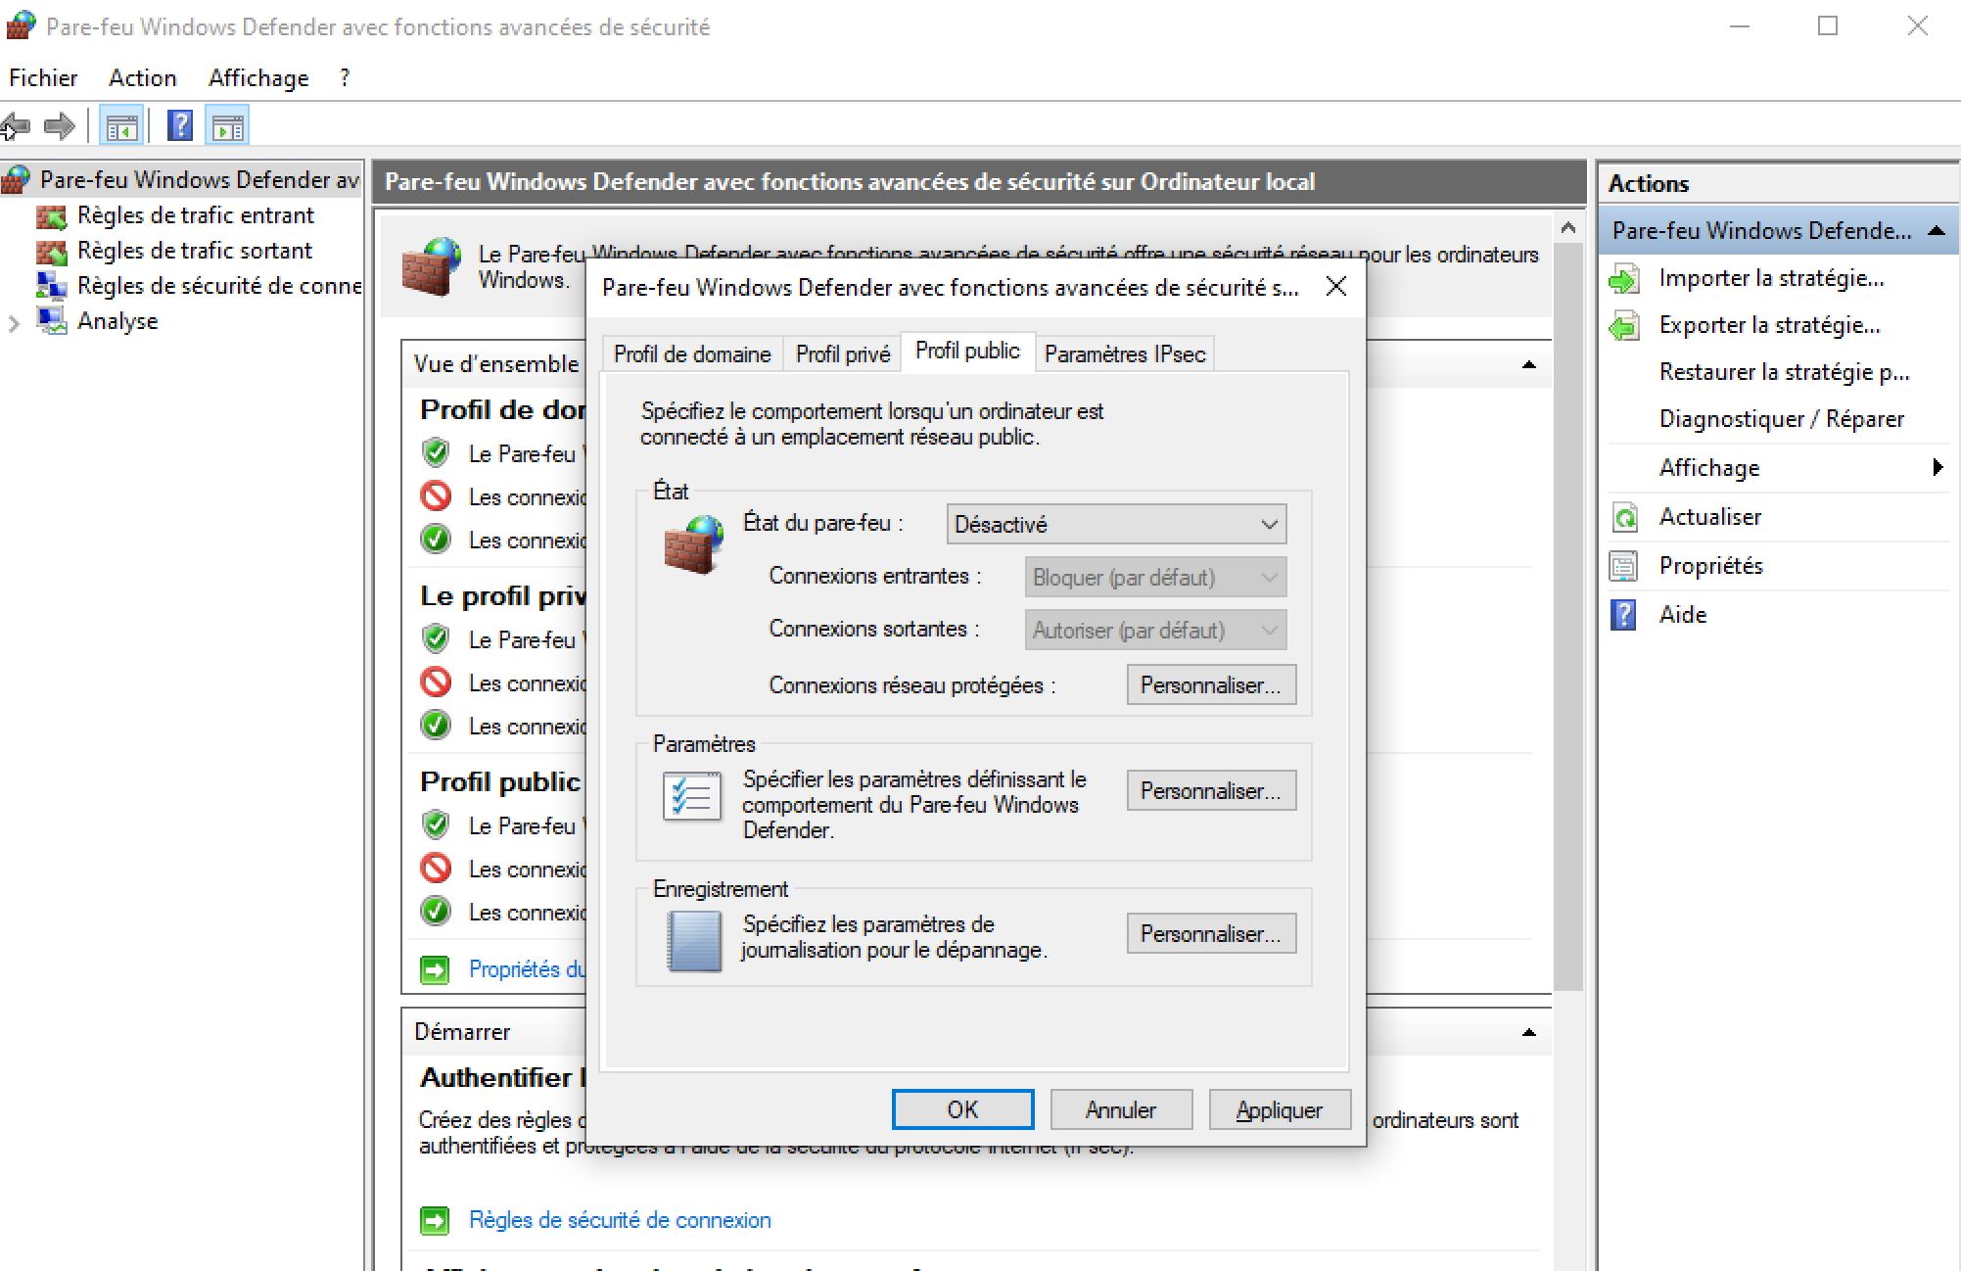Viewport: 1961px width, 1271px height.
Task: Collapse the Vue d'ensemble section arrow
Action: tap(1528, 365)
